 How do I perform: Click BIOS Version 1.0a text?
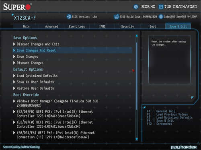[84, 17]
